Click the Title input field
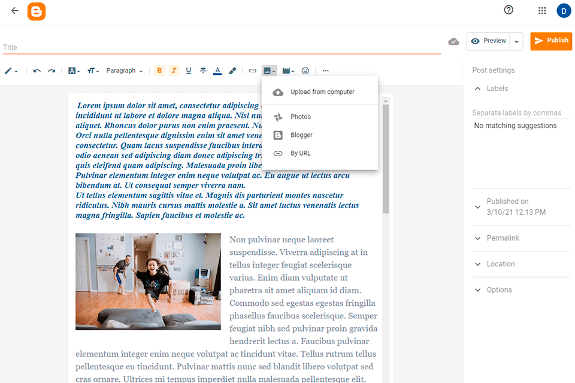 click(x=222, y=47)
